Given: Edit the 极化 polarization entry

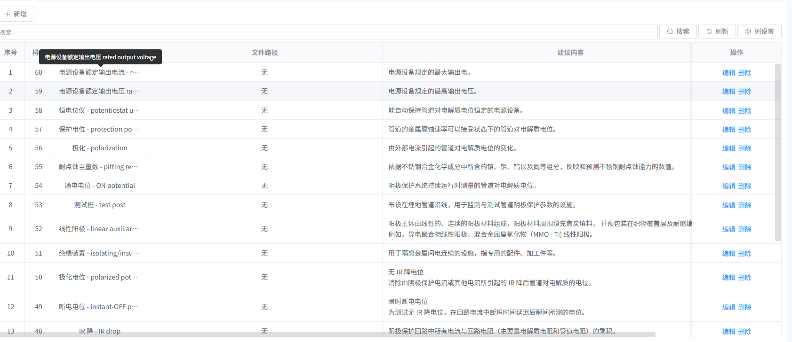Looking at the screenshot, I should [x=728, y=148].
